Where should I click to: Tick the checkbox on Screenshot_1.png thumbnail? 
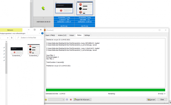point(56,2)
